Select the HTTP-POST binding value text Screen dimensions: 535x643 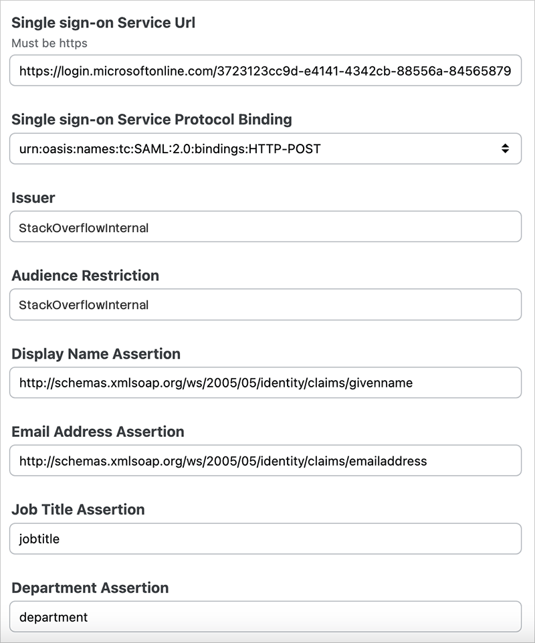[170, 149]
